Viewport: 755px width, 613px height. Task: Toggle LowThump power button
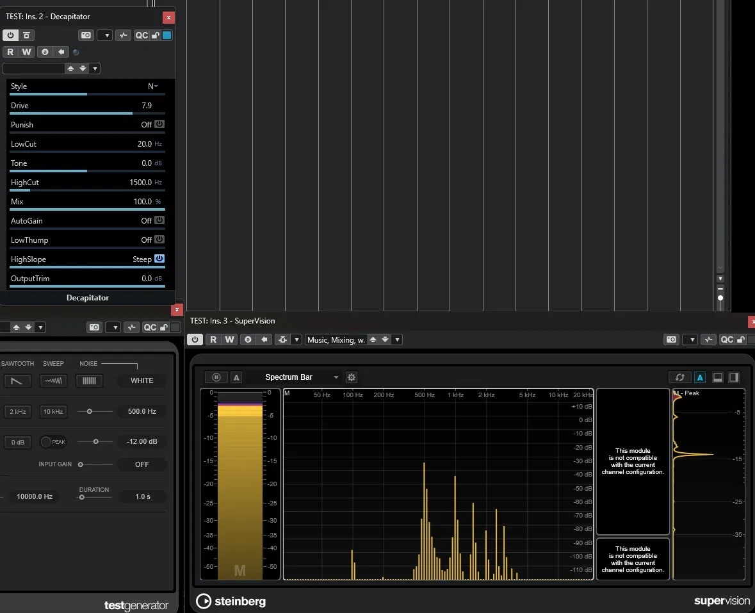159,240
